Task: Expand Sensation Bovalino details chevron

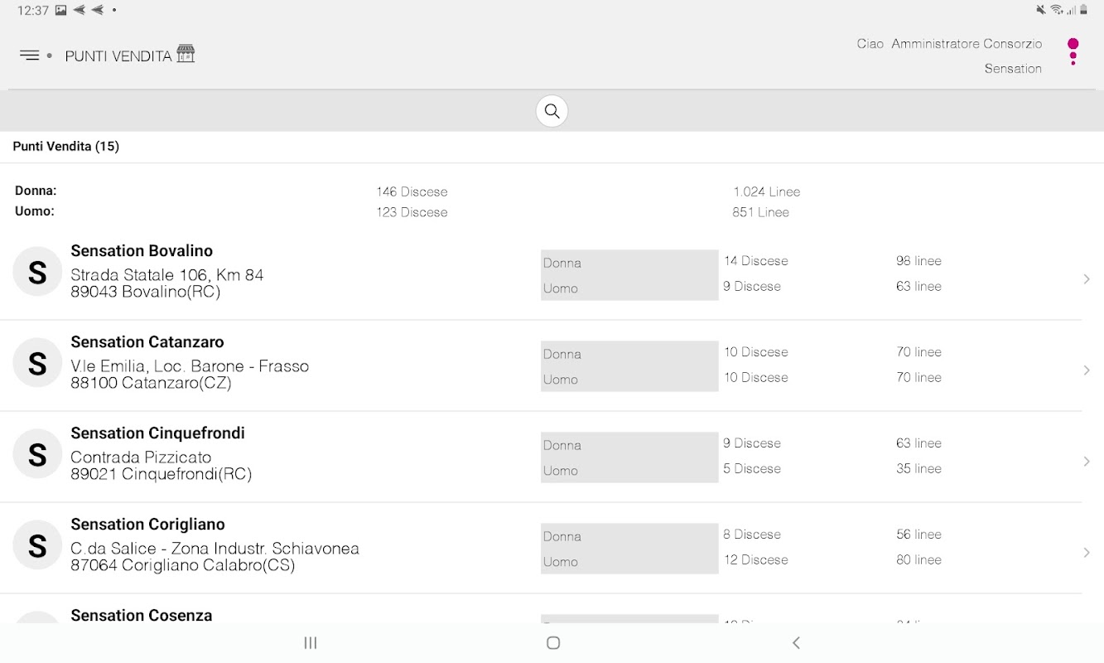Action: pos(1087,279)
